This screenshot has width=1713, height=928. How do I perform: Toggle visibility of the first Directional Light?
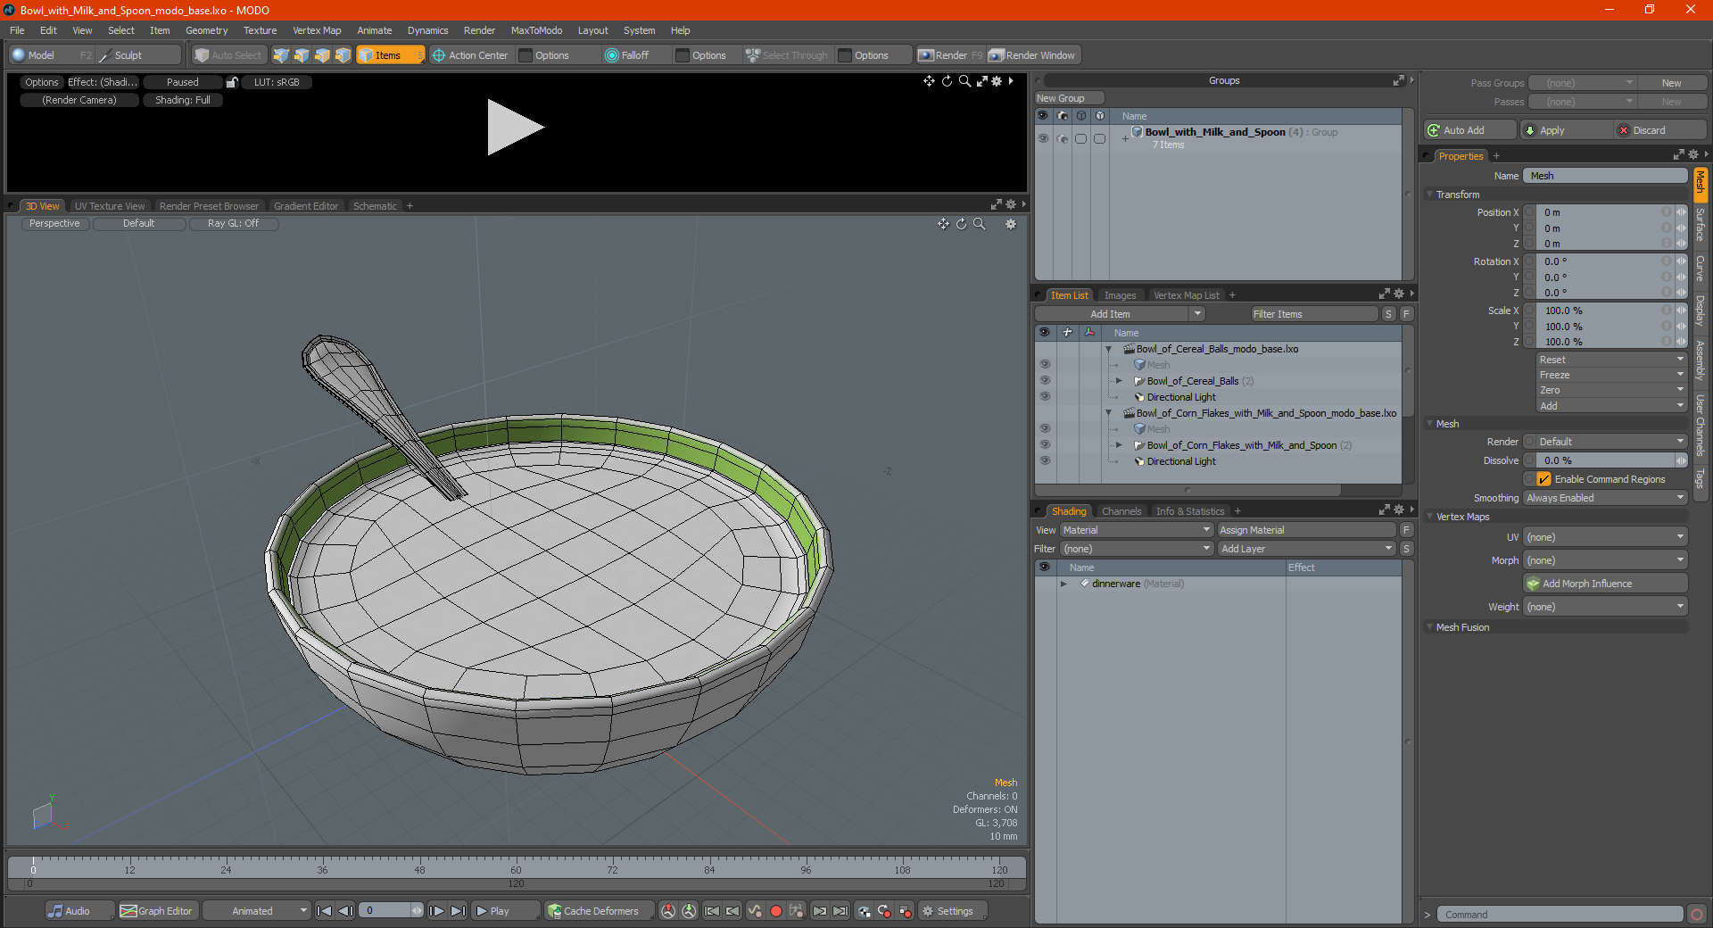click(x=1045, y=397)
